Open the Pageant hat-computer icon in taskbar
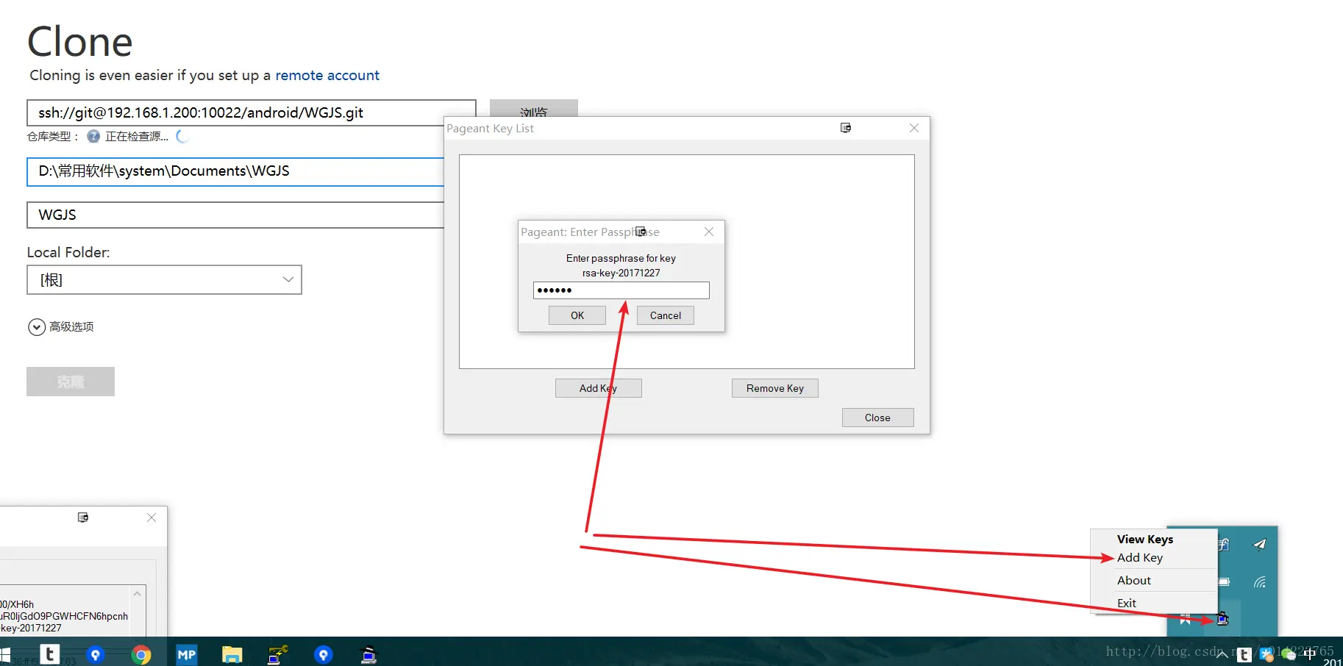The width and height of the screenshot is (1343, 666). pyautogui.click(x=369, y=654)
